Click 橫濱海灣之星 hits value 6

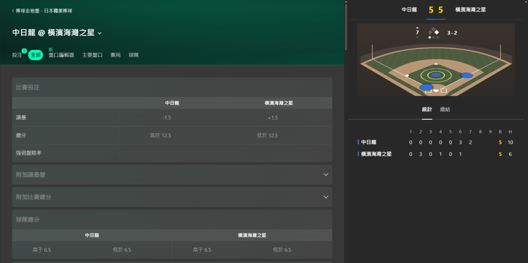(x=510, y=154)
